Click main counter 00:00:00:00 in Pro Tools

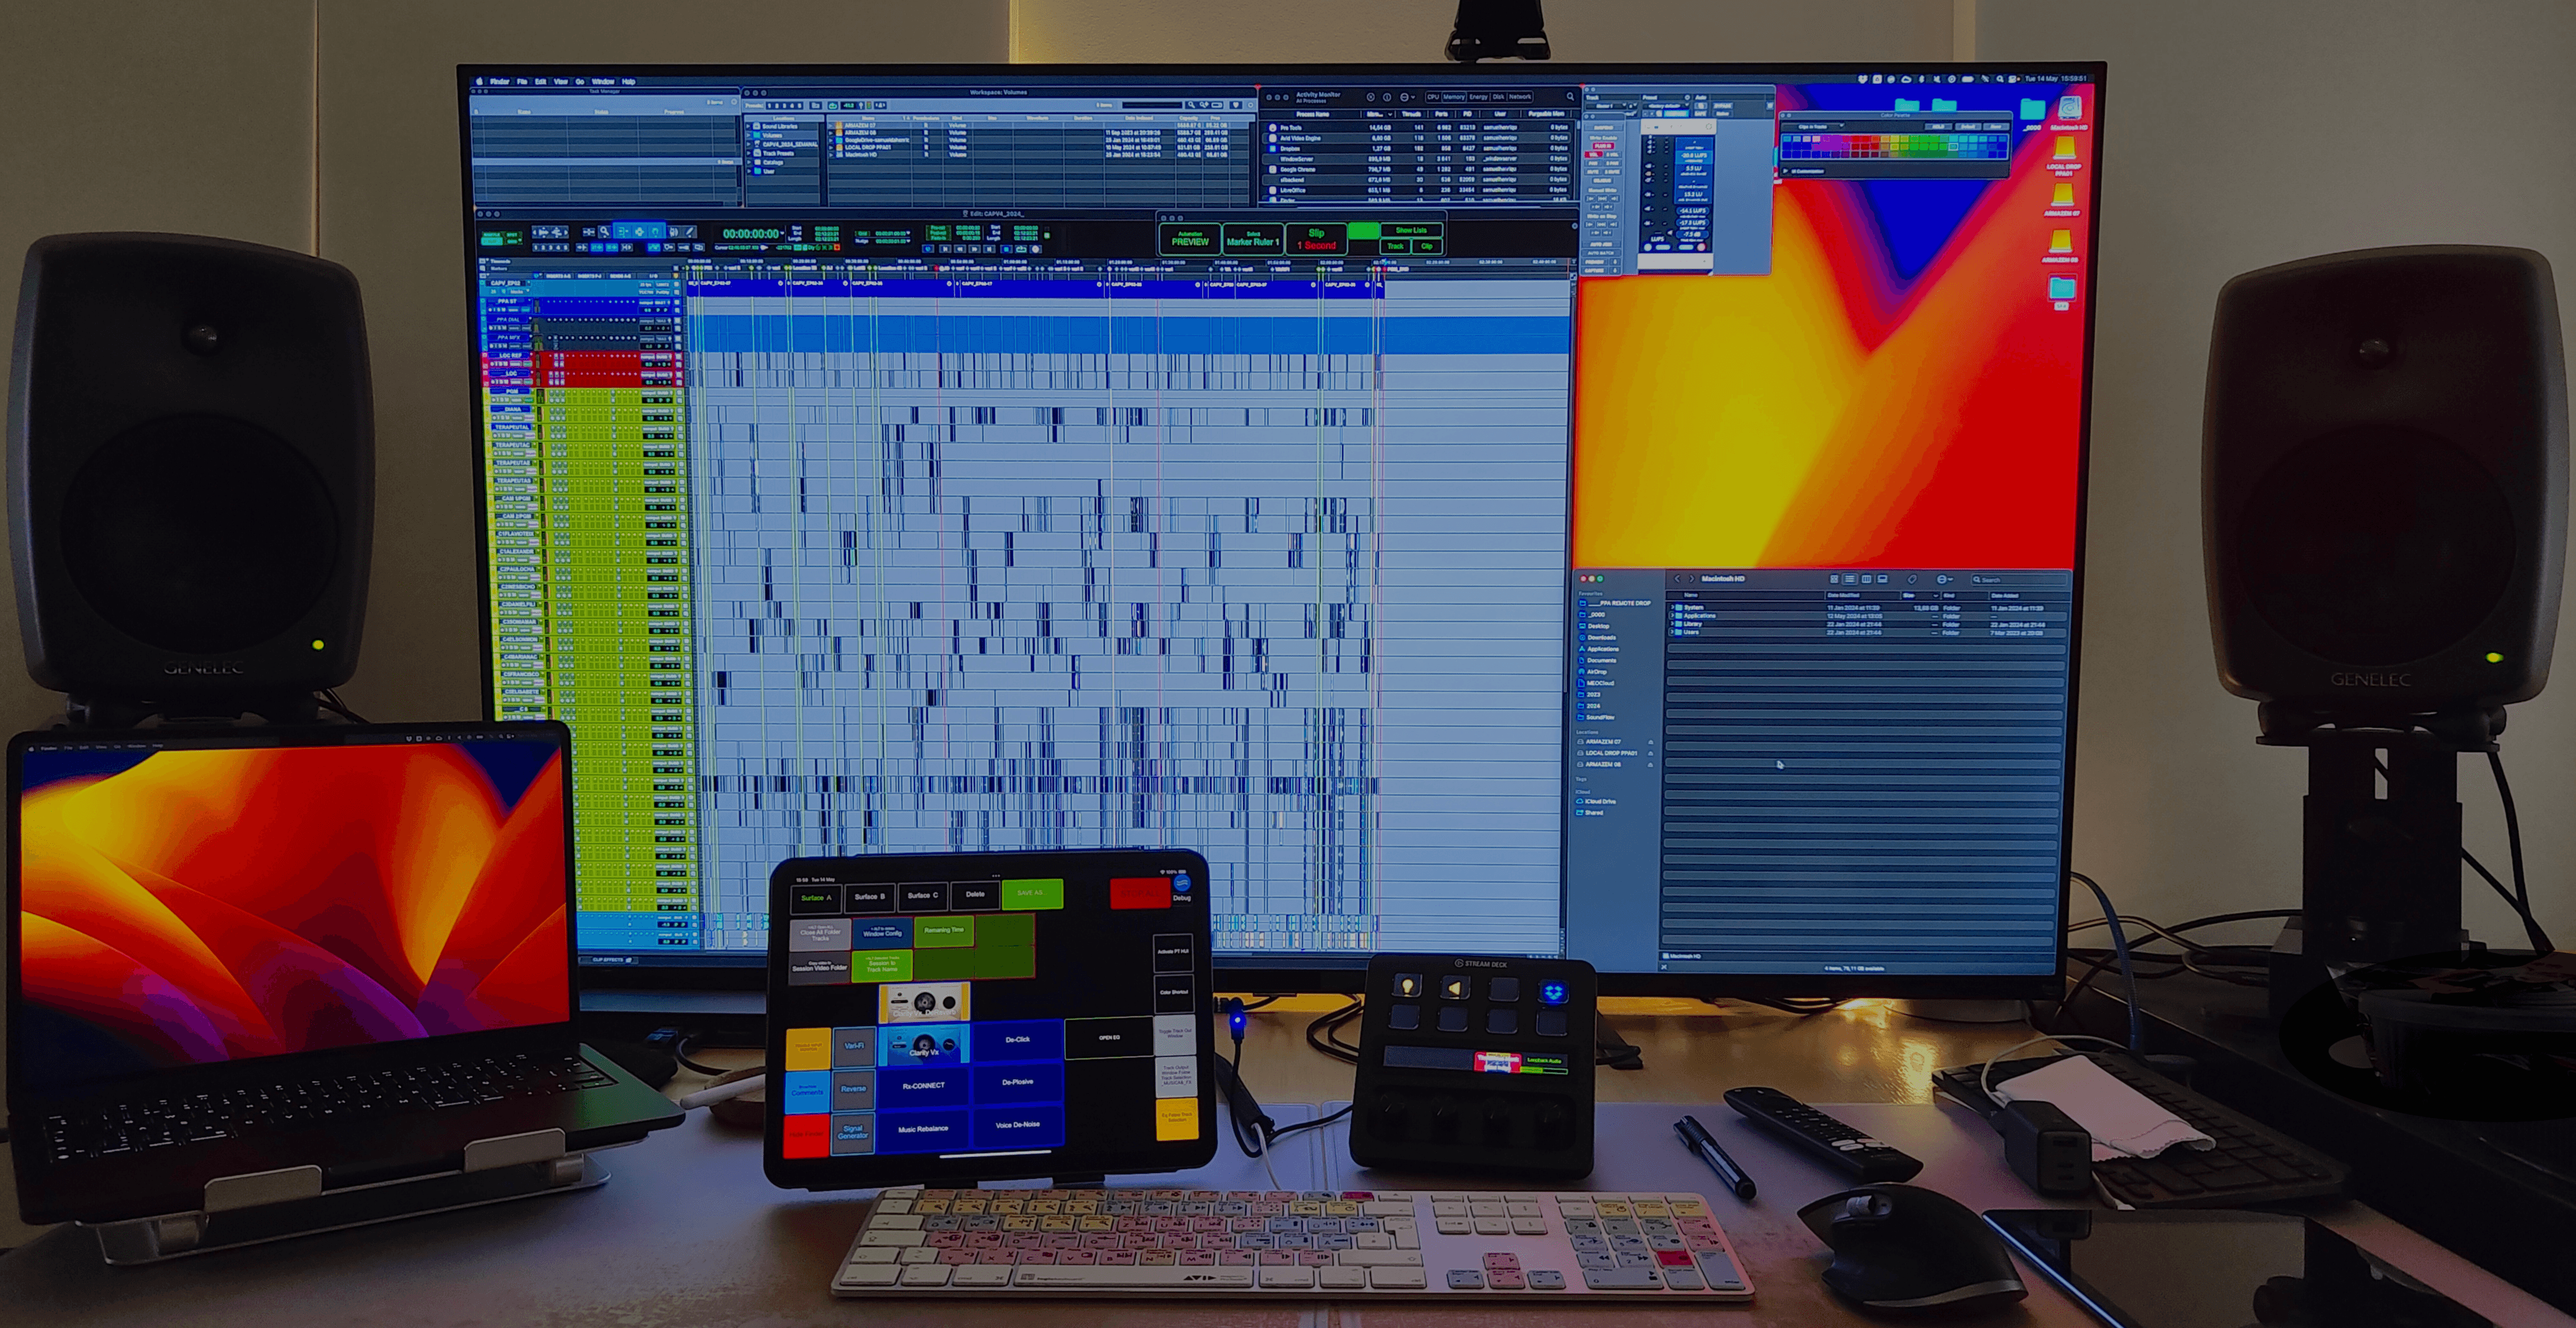[x=751, y=233]
